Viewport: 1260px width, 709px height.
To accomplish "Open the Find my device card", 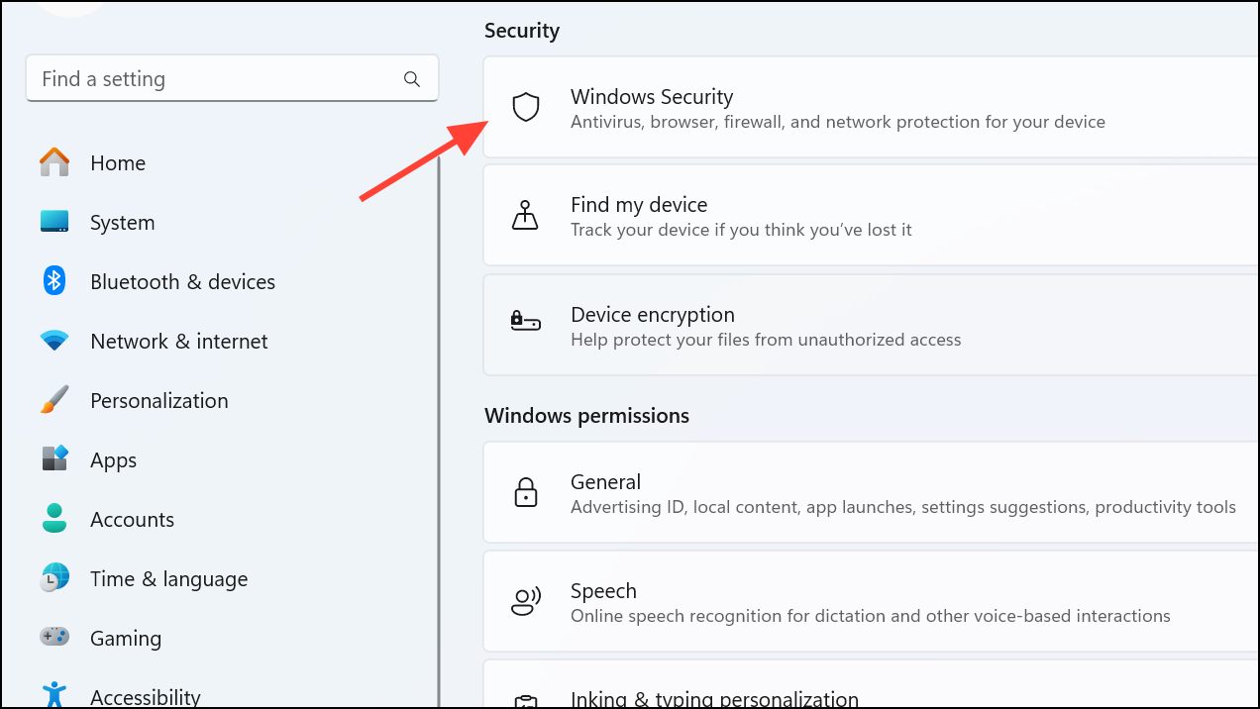I will (871, 215).
